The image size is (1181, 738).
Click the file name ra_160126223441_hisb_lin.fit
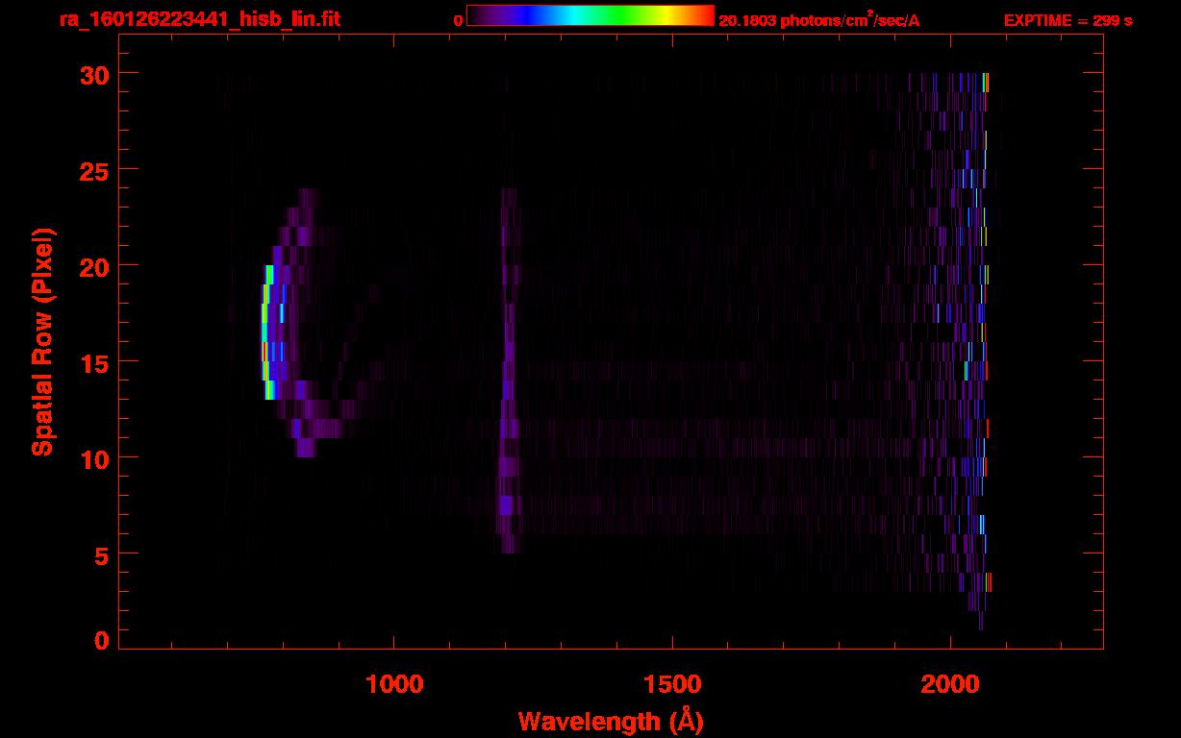198,19
